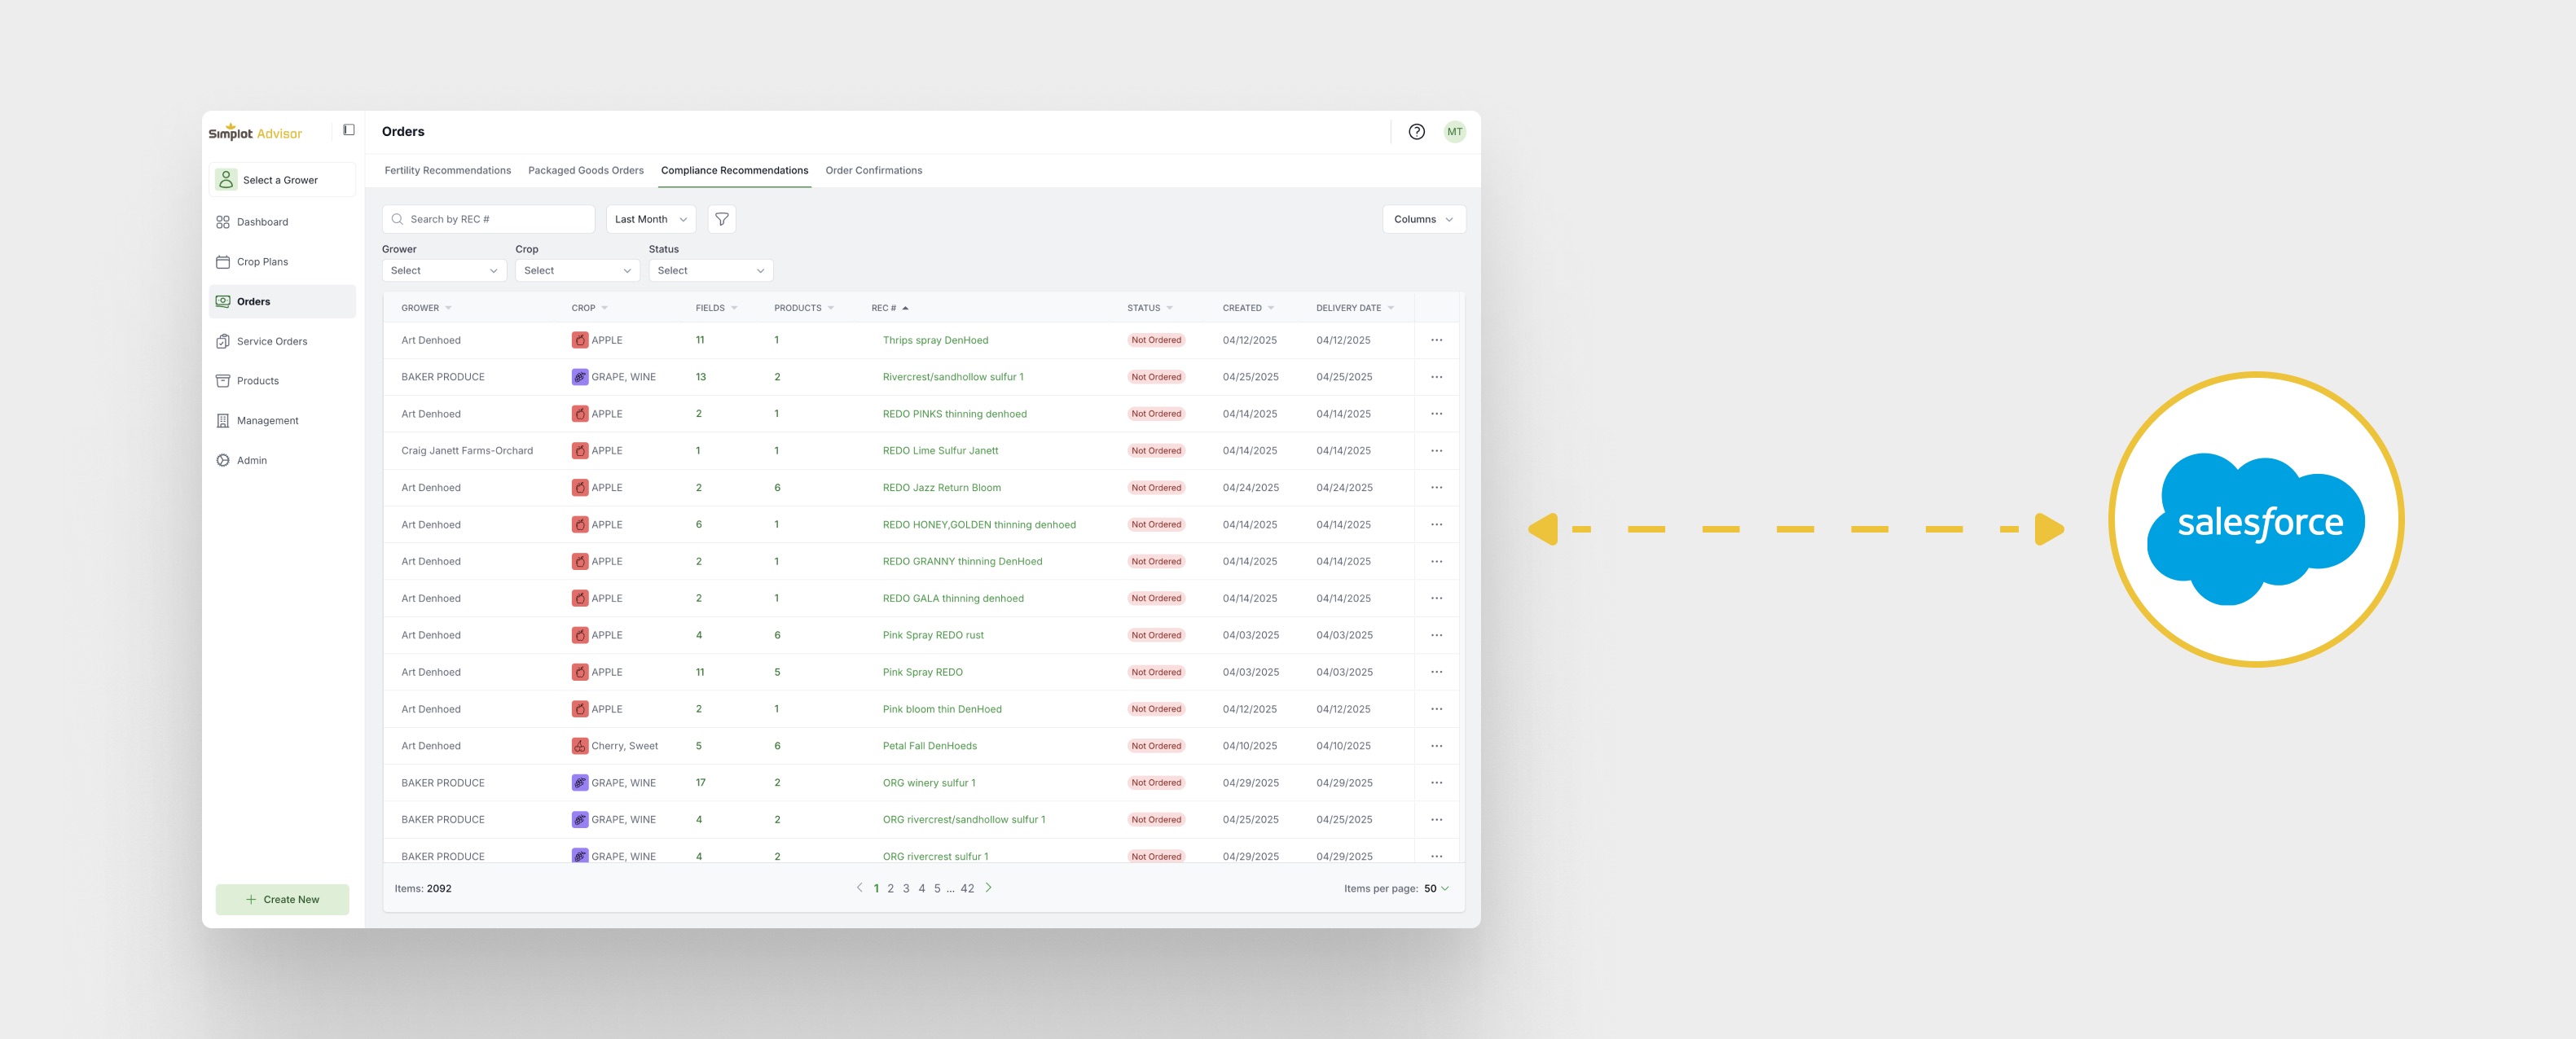Viewport: 2576px width, 1039px height.
Task: Switch to Order Confirmations tab
Action: click(873, 171)
